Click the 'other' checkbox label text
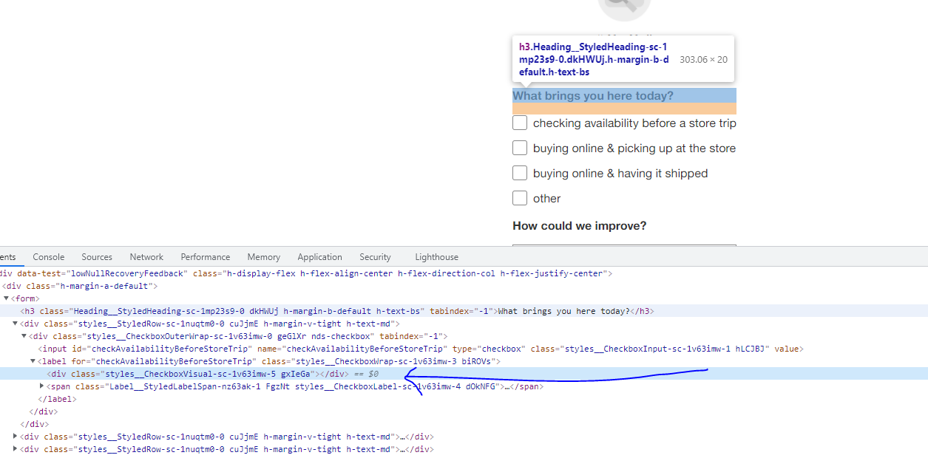The image size is (928, 458). coord(547,198)
